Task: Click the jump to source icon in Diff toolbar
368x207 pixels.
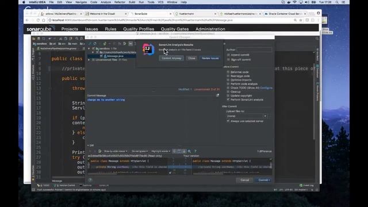Action: tap(99, 151)
